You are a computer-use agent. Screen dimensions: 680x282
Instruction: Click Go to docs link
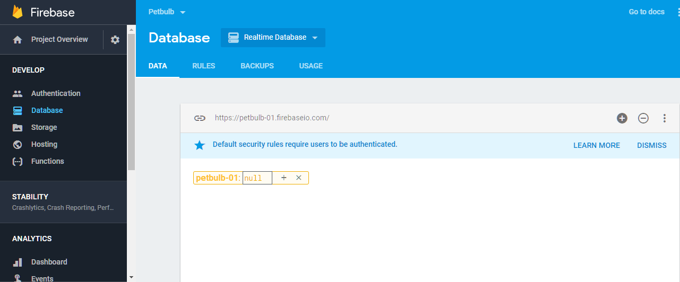pyautogui.click(x=647, y=12)
